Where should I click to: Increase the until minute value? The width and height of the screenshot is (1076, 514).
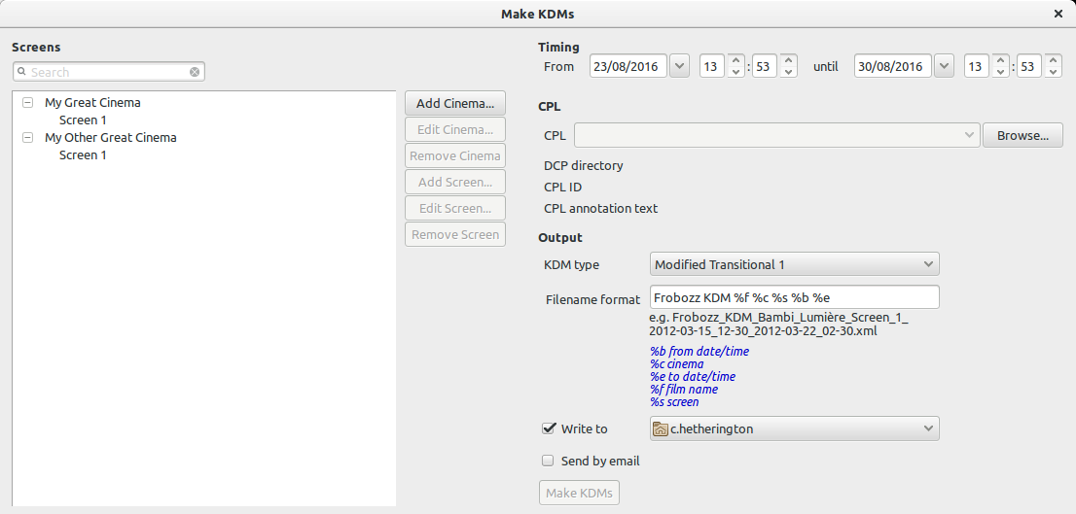point(1053,61)
